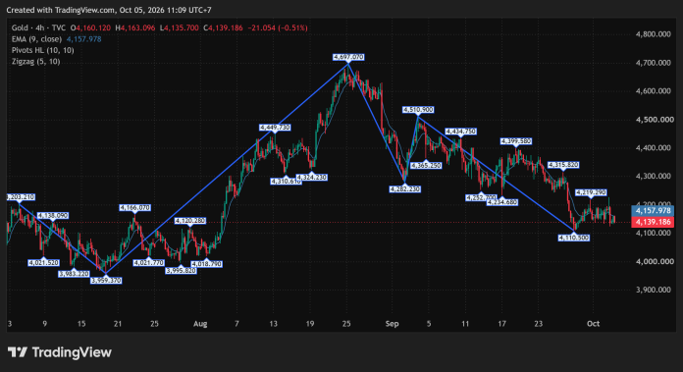Screen dimensions: 683x372
Task: Click the 4,138.090 pivot high label
Action: pyautogui.click(x=53, y=216)
